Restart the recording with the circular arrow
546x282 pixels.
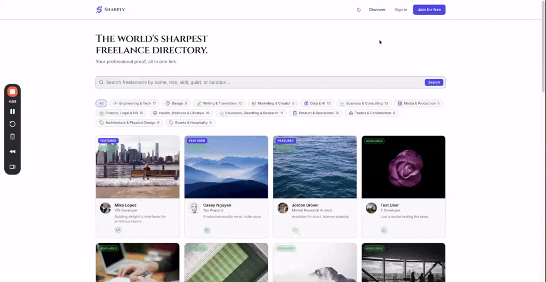12,124
